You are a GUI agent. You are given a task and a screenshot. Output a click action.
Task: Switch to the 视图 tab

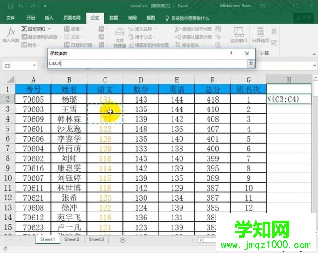click(151, 18)
